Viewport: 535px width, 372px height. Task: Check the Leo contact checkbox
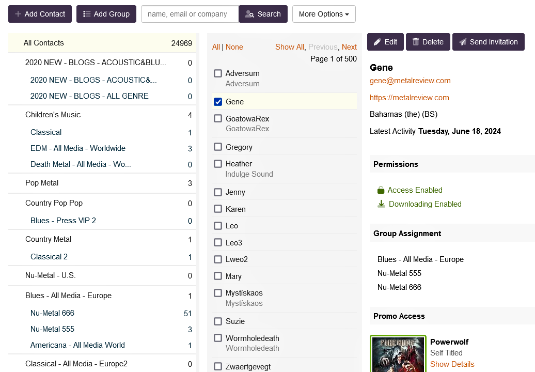pyautogui.click(x=218, y=226)
